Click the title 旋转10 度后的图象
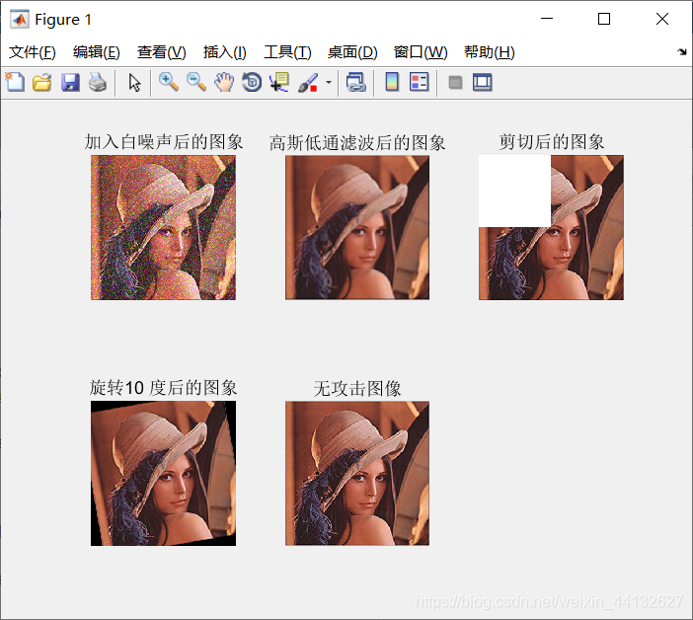Viewport: 693px width, 620px height. [163, 388]
